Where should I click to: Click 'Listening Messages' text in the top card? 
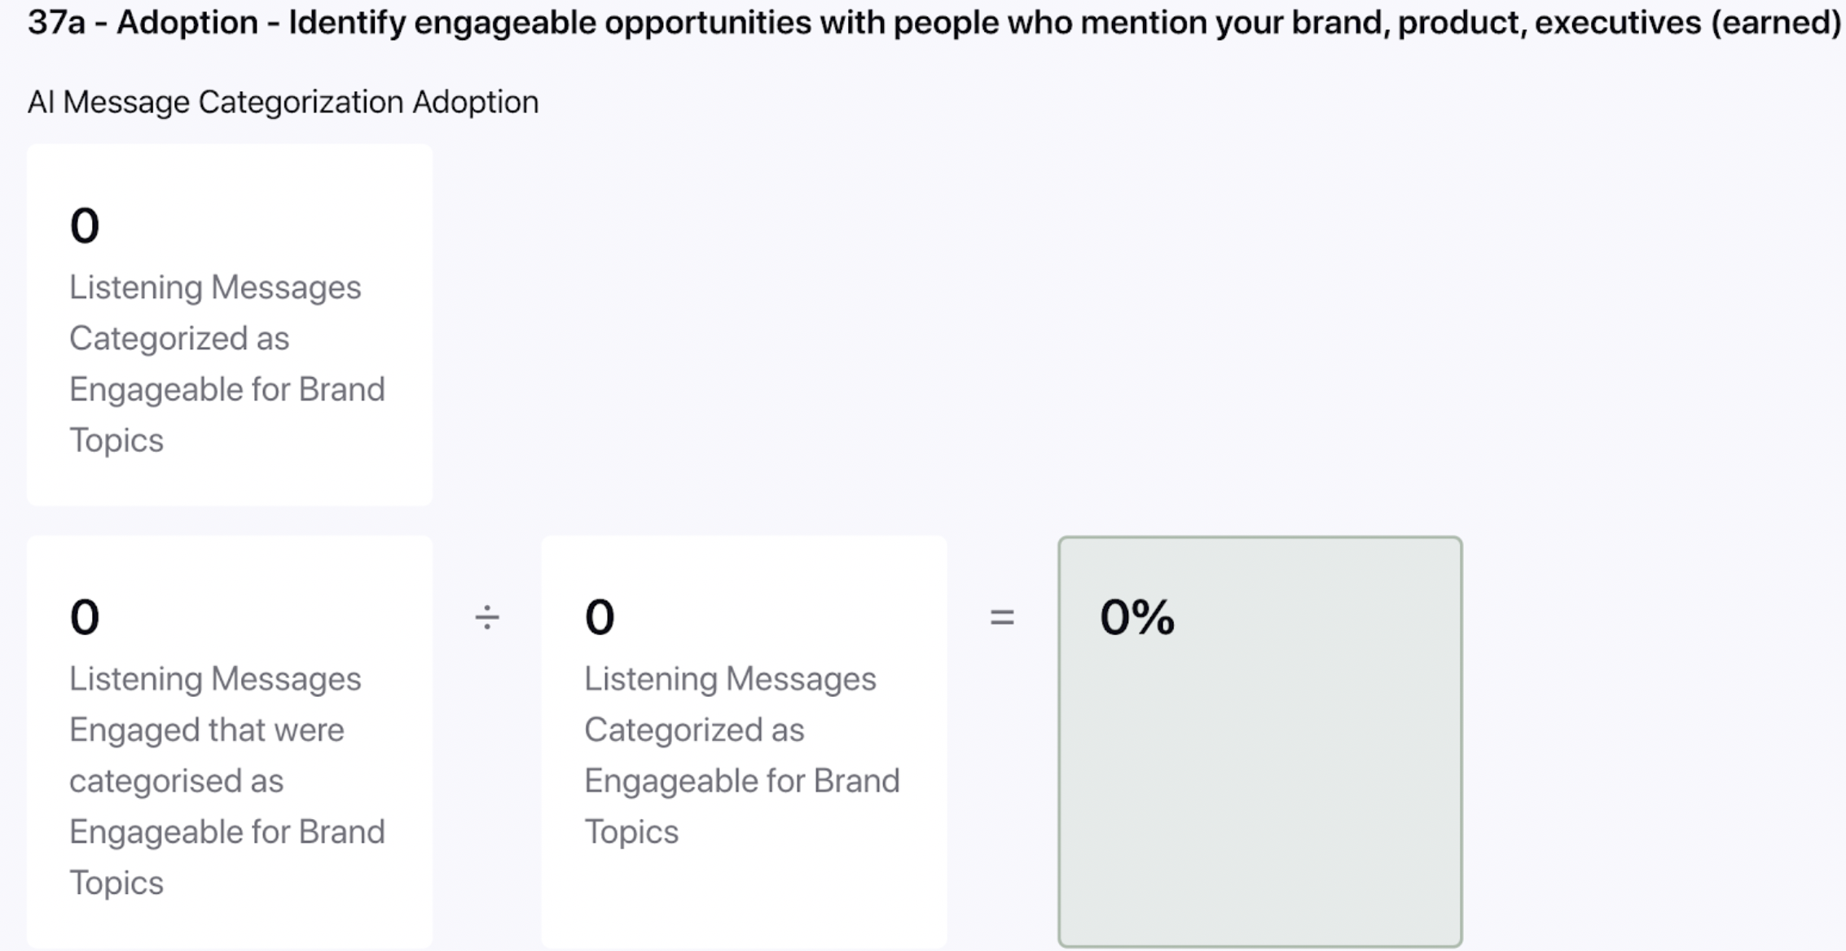(x=215, y=287)
